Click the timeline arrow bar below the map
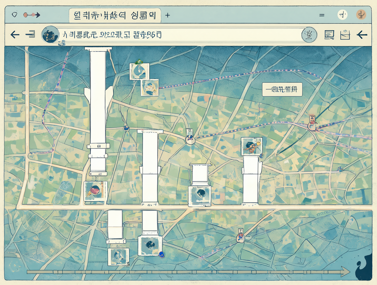377x285 pixels. [x=188, y=272]
